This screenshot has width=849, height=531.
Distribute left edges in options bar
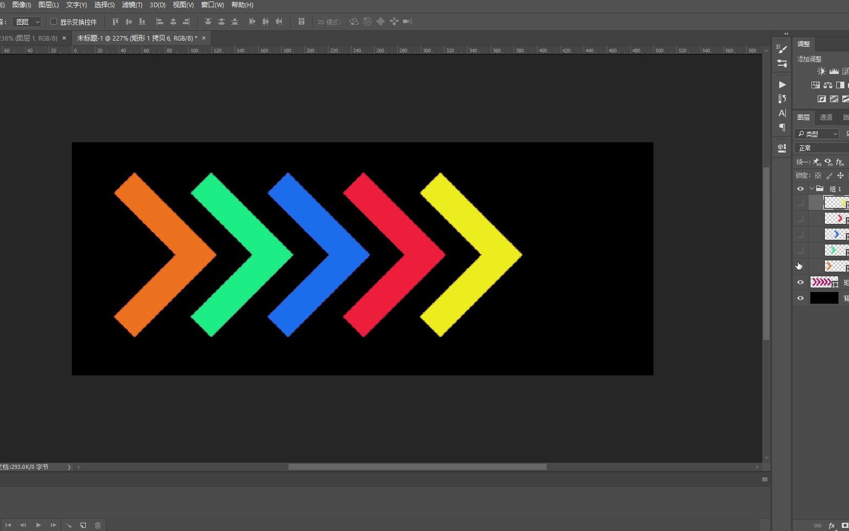point(252,22)
